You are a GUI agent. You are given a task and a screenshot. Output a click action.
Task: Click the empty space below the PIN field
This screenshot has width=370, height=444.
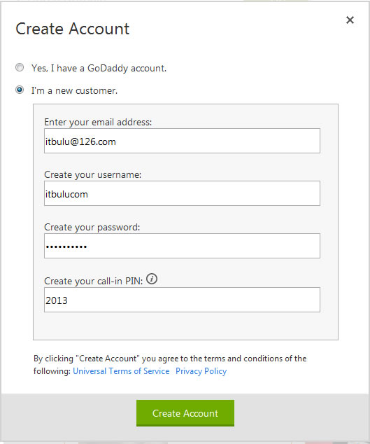[x=185, y=326]
